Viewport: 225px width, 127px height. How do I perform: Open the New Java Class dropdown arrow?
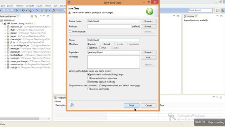tap(49, 10)
